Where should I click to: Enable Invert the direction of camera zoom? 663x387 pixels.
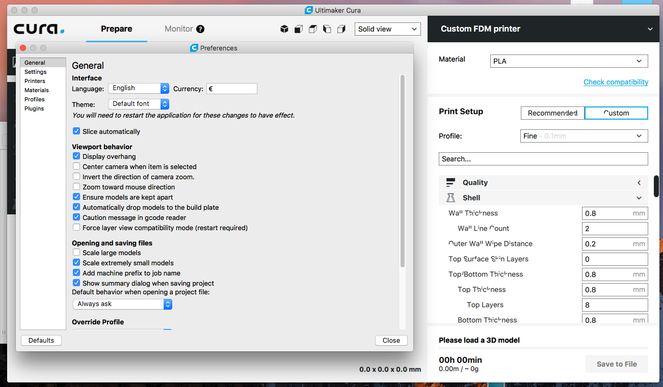pyautogui.click(x=76, y=177)
